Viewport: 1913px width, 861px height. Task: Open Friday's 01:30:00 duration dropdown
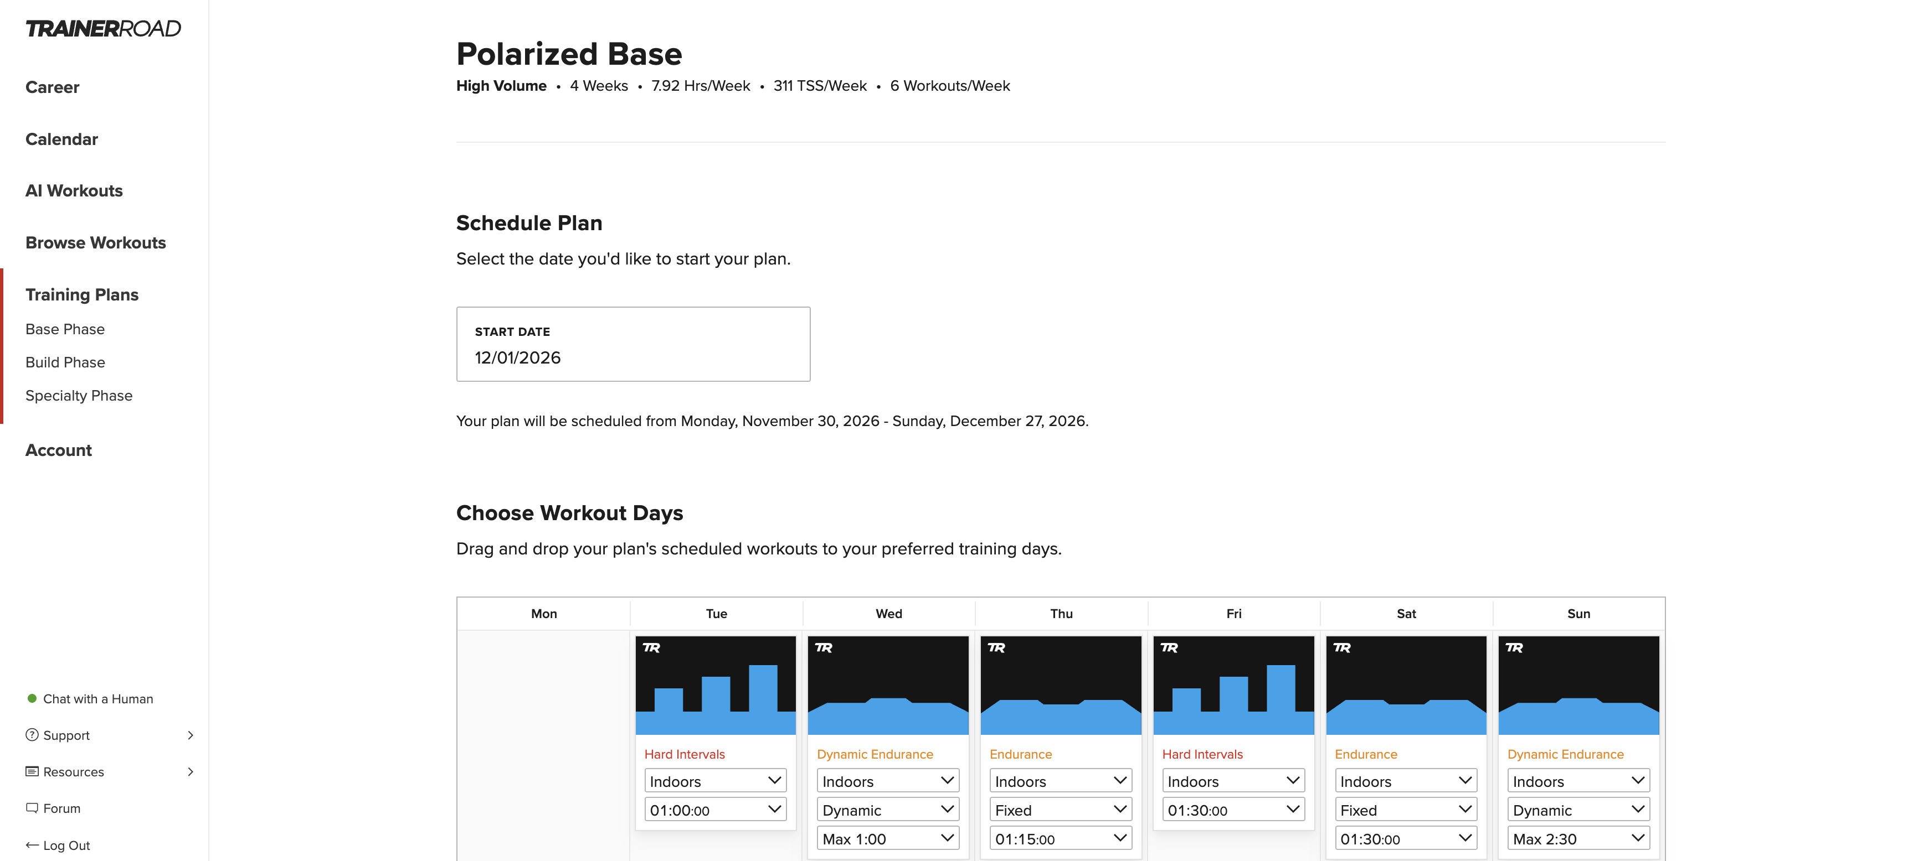pyautogui.click(x=1233, y=810)
